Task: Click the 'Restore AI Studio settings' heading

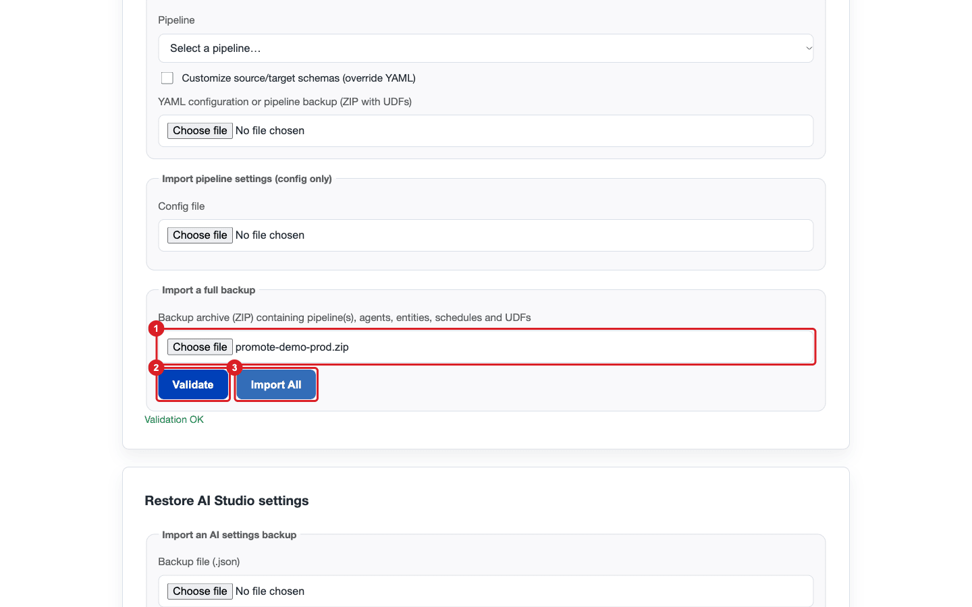Action: click(227, 500)
